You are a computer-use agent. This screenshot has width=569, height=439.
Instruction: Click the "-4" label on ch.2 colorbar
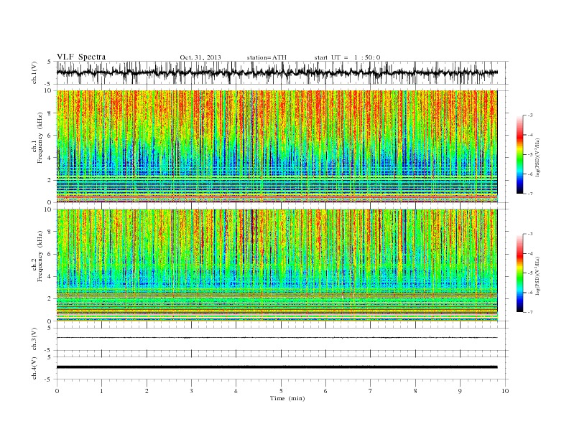(529, 253)
